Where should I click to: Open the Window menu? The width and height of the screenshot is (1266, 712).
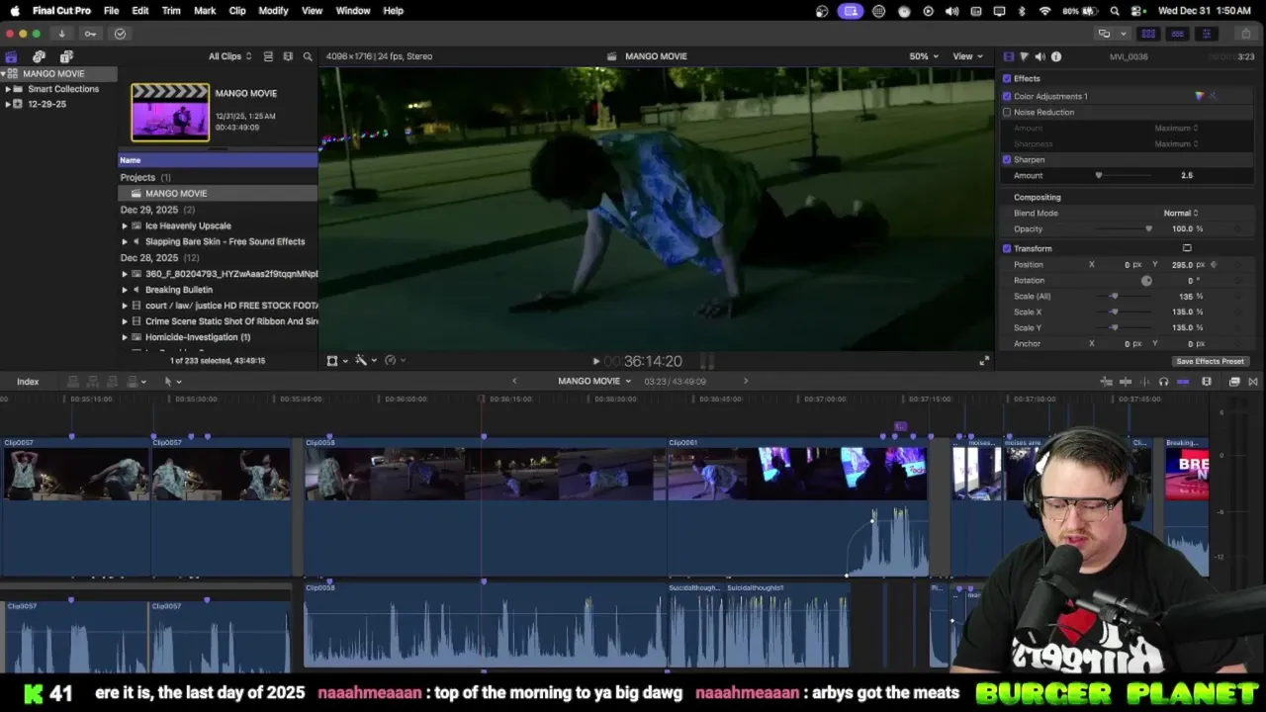tap(353, 11)
